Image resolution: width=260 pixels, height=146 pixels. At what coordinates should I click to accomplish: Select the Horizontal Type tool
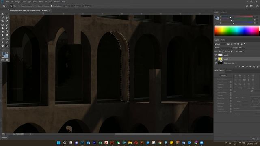[7, 39]
